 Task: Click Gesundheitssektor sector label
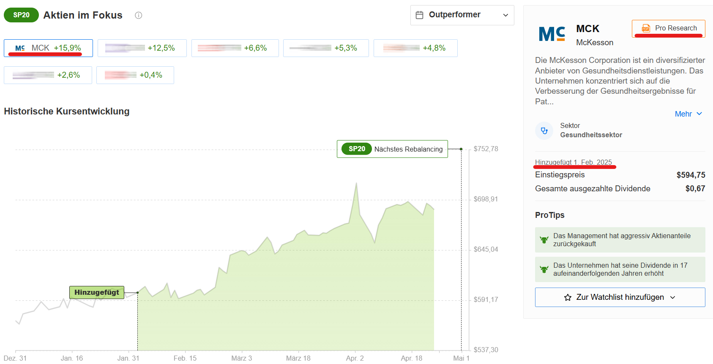coord(591,135)
